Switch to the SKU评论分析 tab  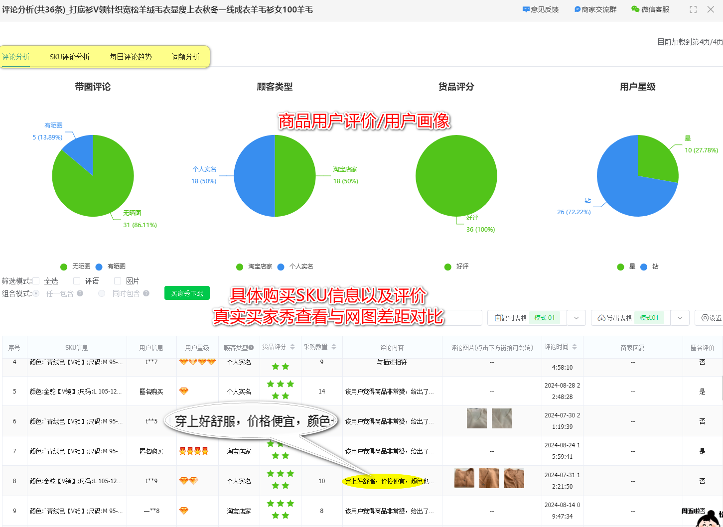tap(69, 57)
